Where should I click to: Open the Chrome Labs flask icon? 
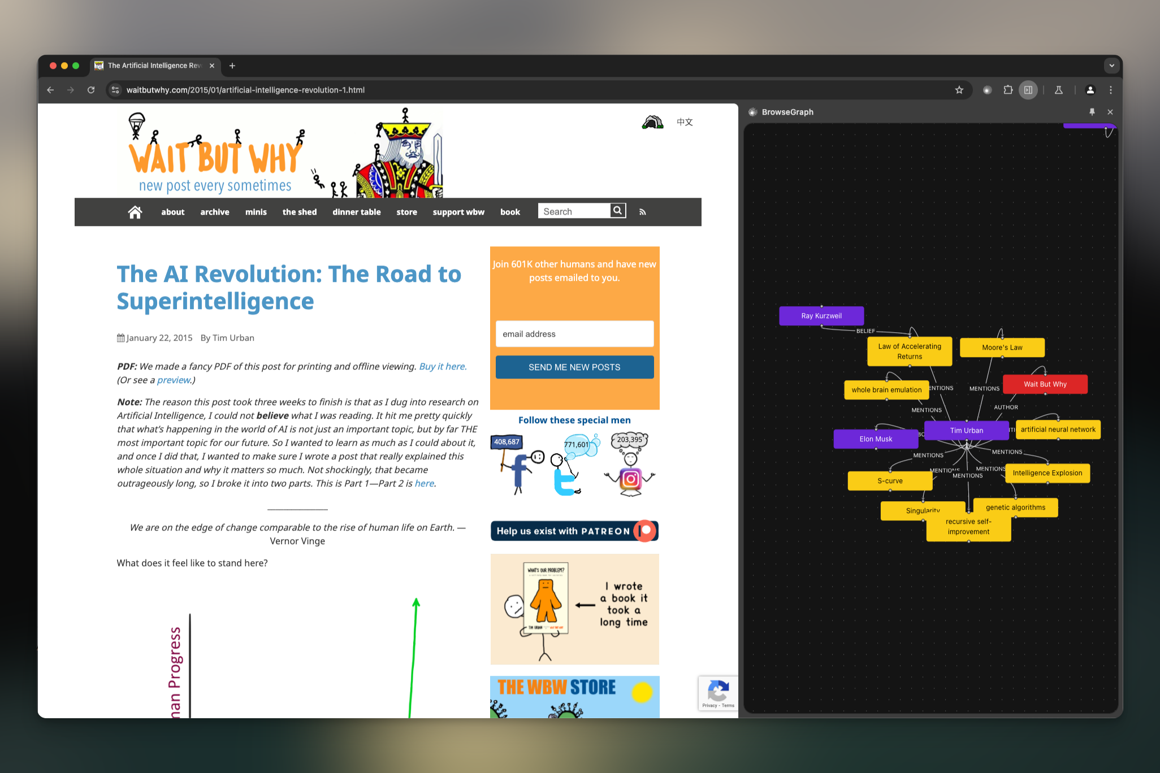1059,90
